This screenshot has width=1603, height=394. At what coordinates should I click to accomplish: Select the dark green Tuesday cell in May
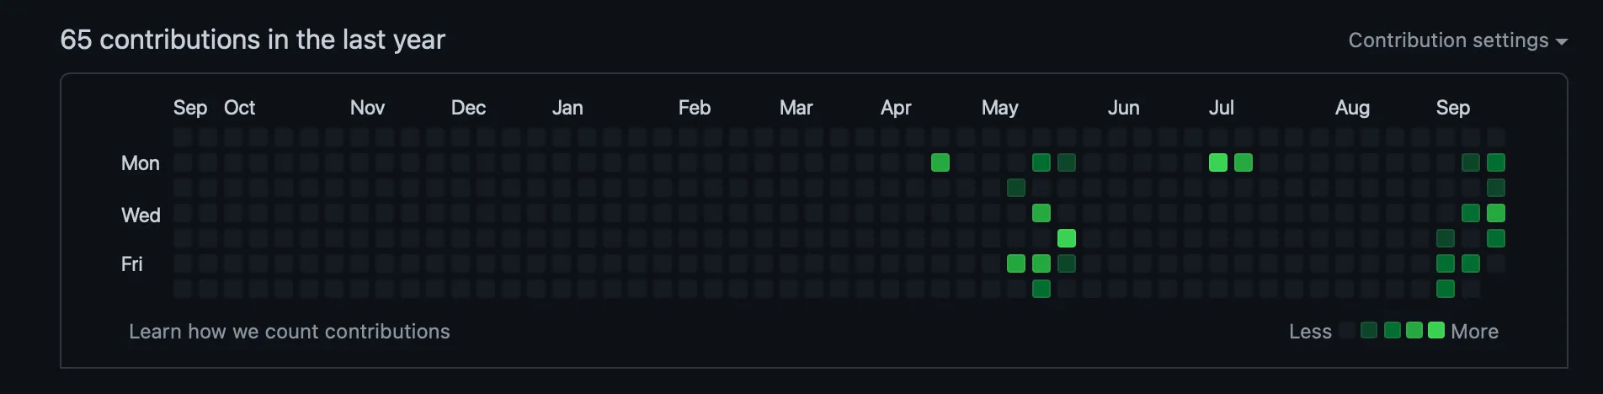coord(1016,188)
